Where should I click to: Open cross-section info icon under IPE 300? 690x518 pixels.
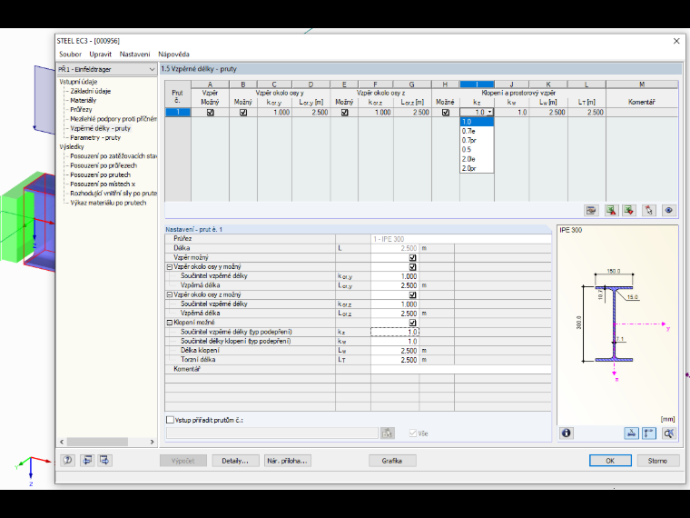pyautogui.click(x=567, y=433)
